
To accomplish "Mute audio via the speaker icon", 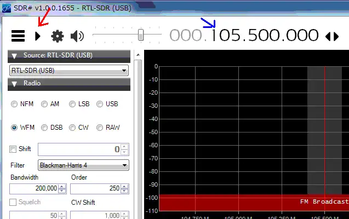I will [x=77, y=36].
